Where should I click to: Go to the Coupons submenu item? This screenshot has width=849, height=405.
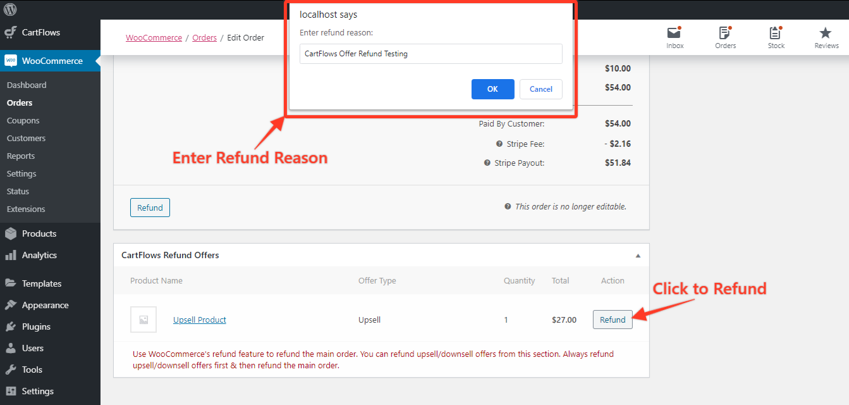tap(23, 120)
